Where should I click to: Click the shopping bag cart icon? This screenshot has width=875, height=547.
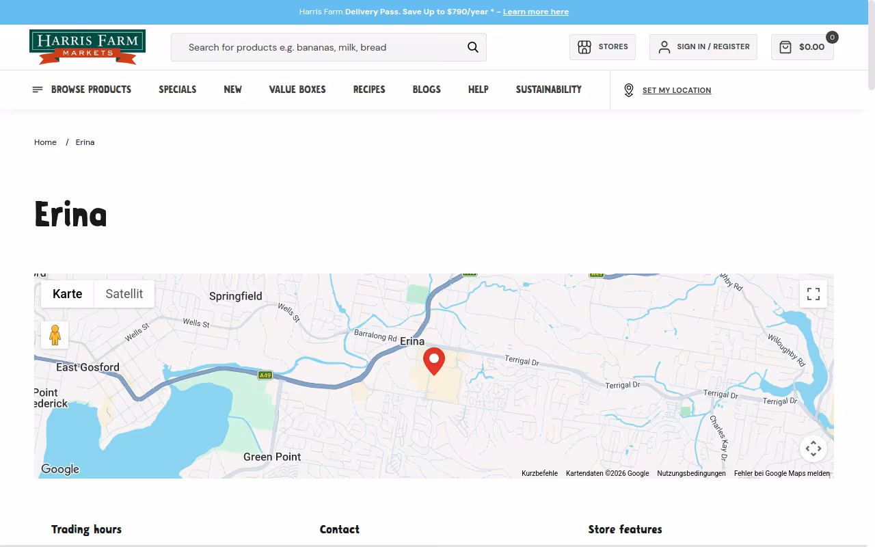[785, 47]
